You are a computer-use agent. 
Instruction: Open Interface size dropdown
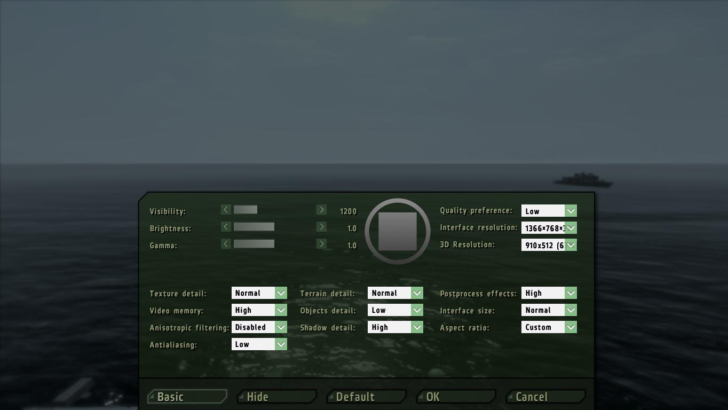549,310
